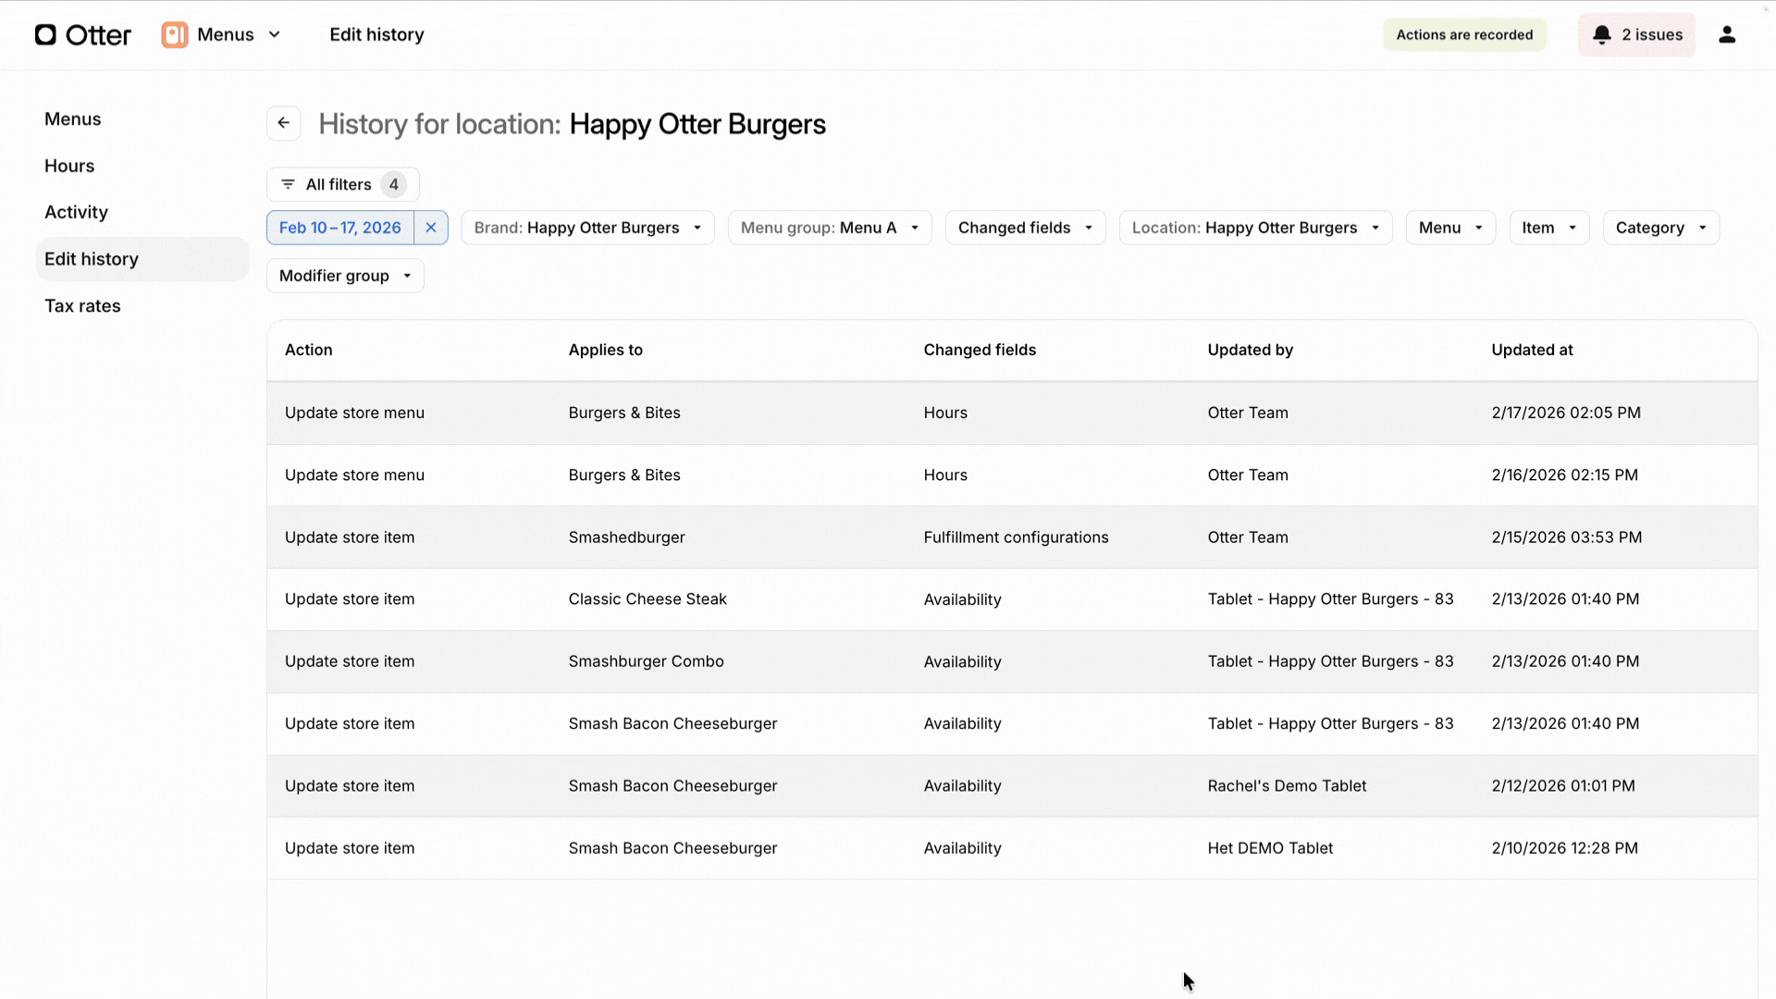Open the notification bell icon
The image size is (1776, 999).
tap(1601, 34)
